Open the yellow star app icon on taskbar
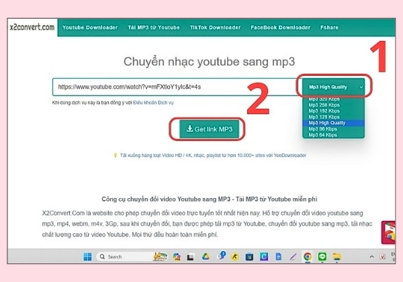Image resolution: width=403 pixels, height=282 pixels. click(234, 256)
